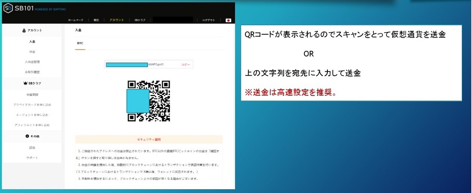472x193 pixels.
Task: Open the Japanese flag language selector
Action: point(228,20)
